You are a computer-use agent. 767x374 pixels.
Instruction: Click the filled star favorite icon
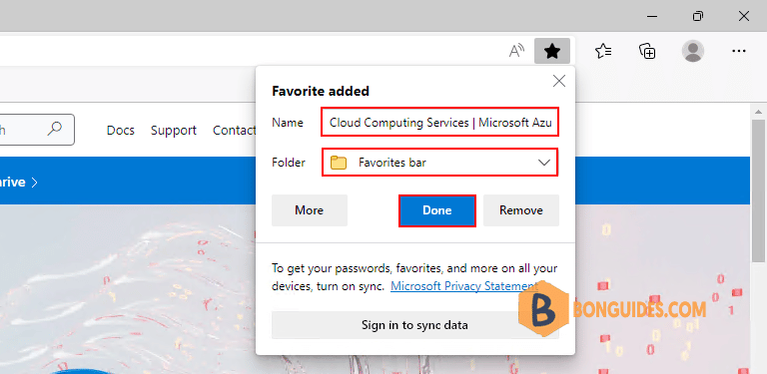pos(552,51)
